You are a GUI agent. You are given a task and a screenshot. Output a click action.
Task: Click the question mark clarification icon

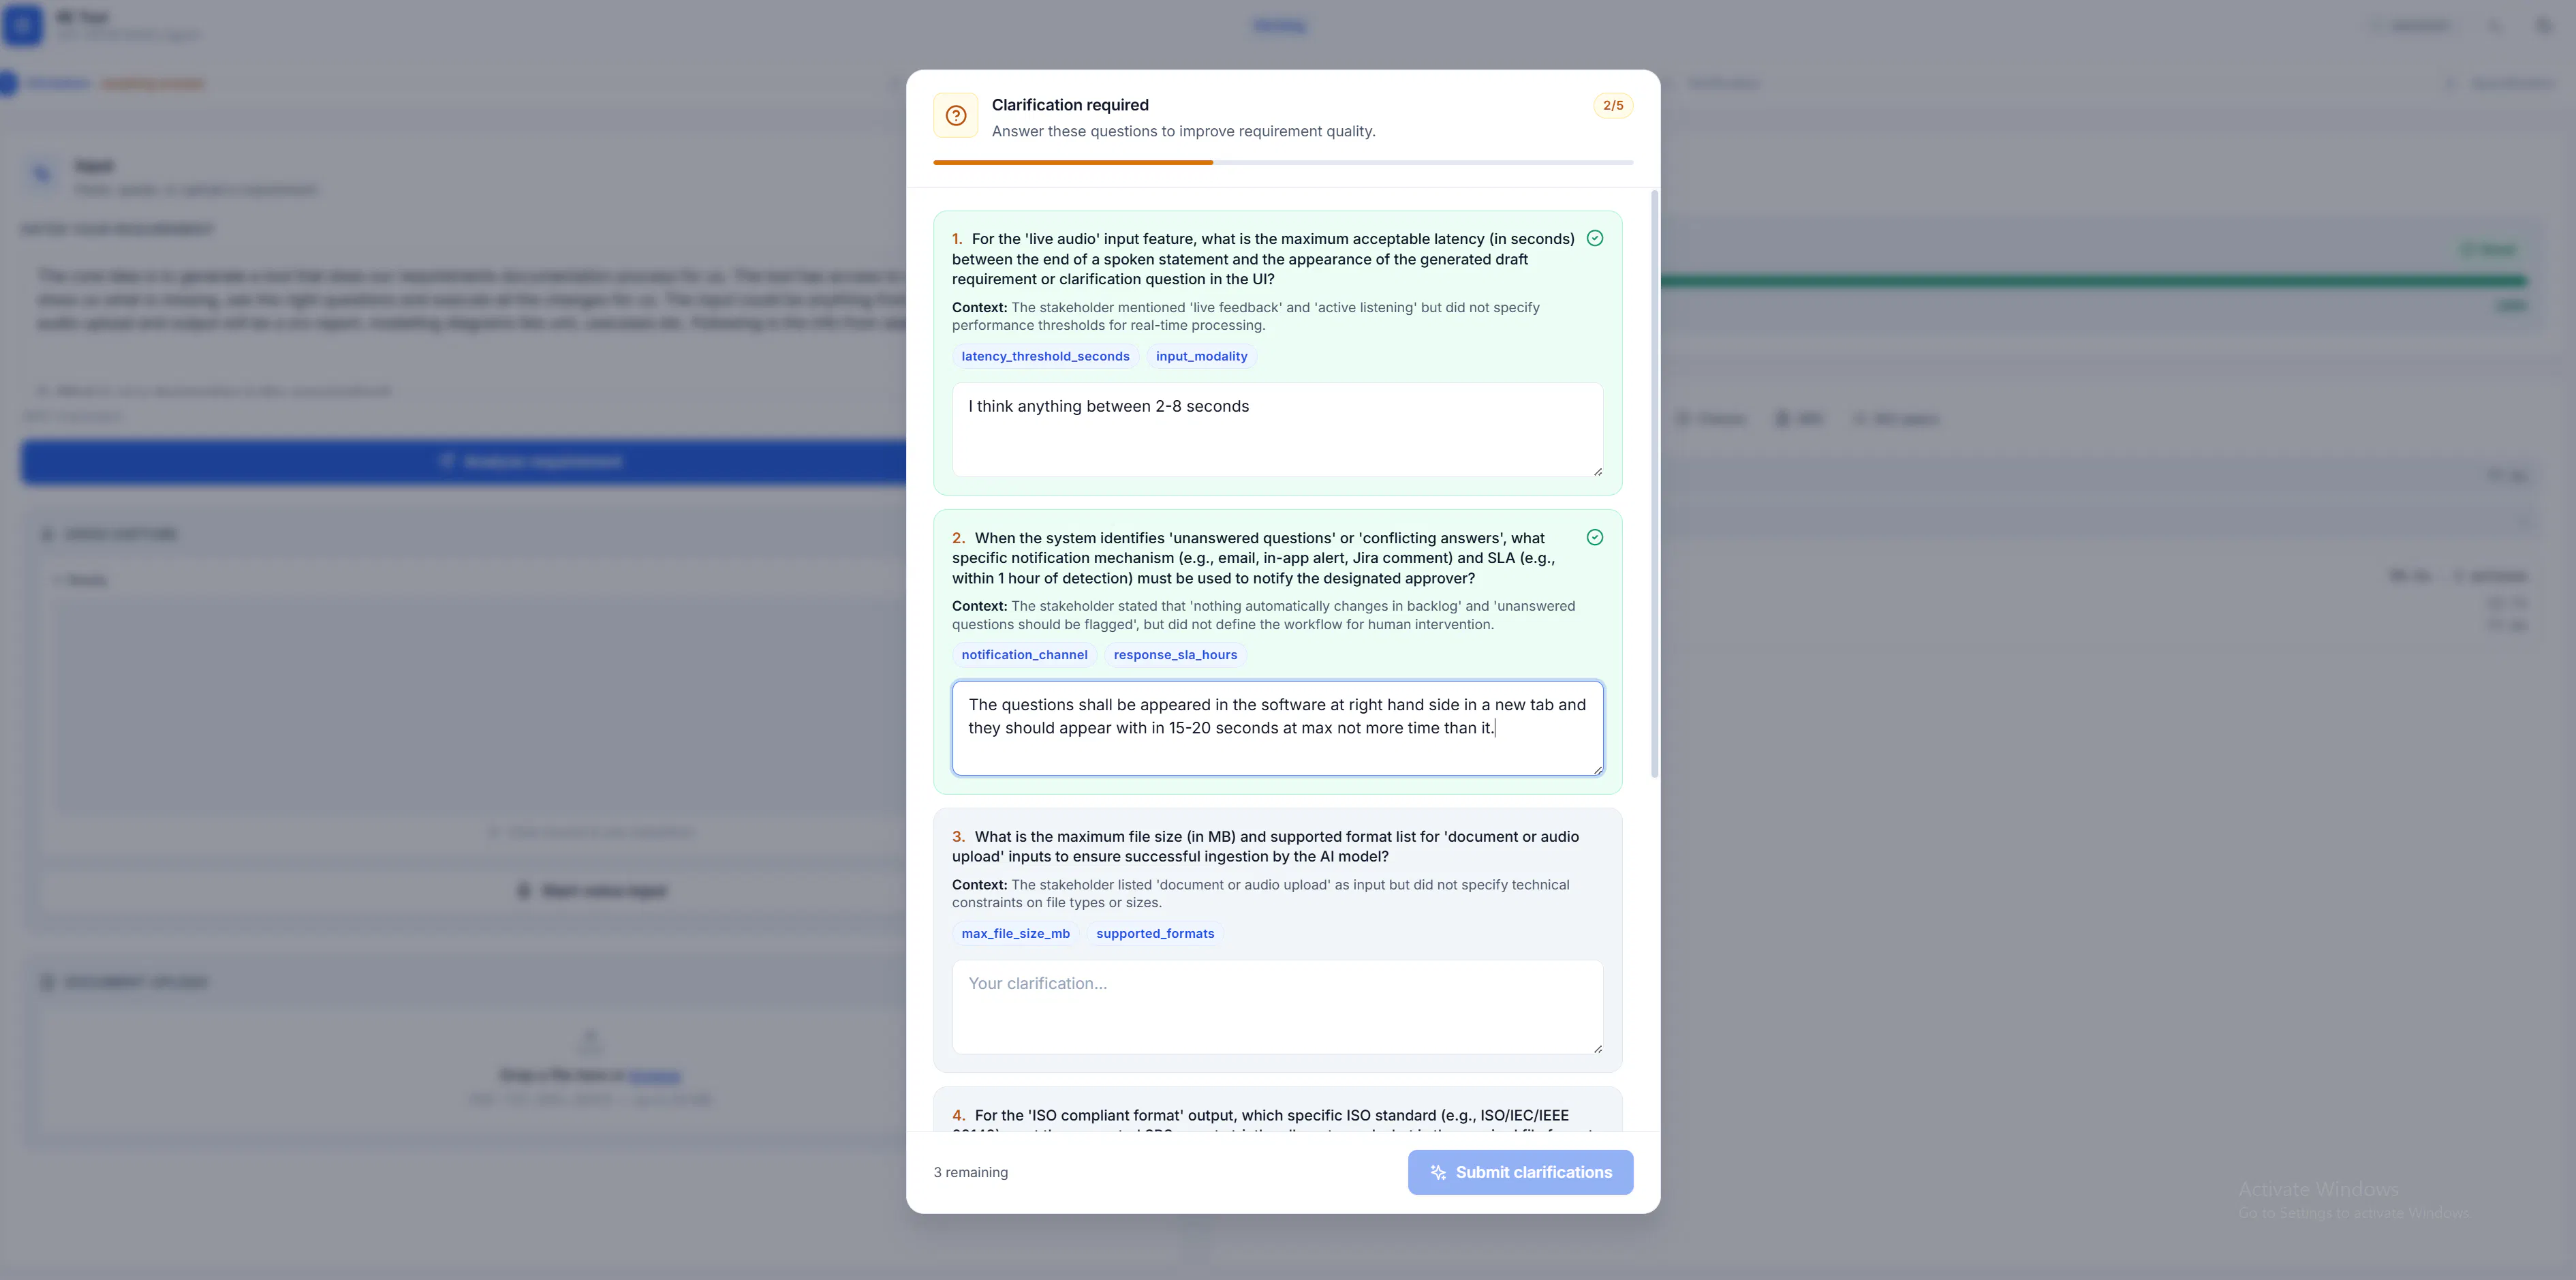955,115
